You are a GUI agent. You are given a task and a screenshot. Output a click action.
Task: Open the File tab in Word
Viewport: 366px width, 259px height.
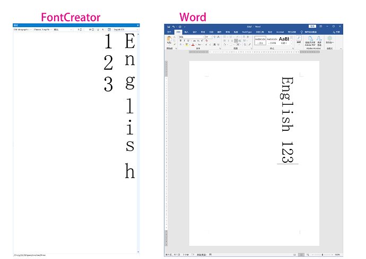[169, 32]
